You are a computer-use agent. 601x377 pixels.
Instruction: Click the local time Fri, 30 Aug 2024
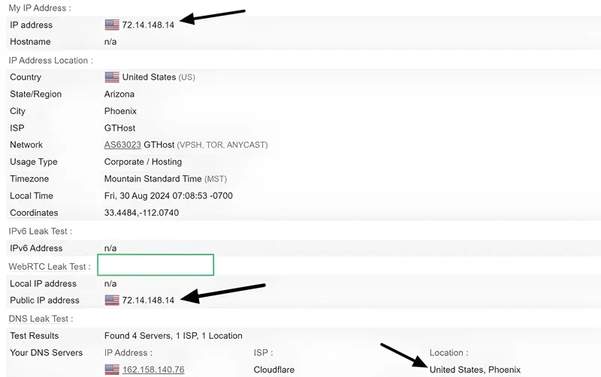[x=168, y=196]
